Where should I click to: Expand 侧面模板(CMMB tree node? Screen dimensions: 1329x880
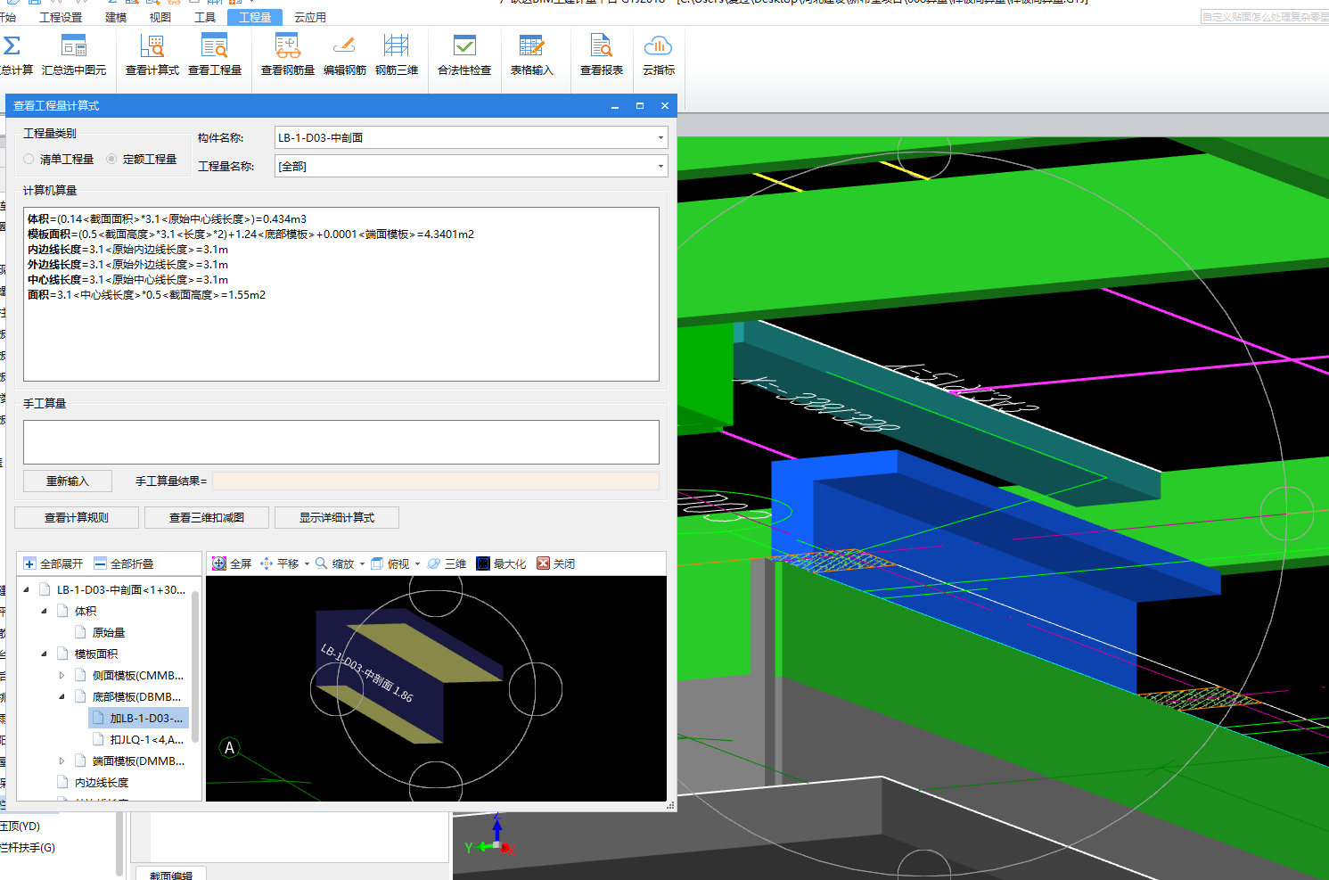62,675
